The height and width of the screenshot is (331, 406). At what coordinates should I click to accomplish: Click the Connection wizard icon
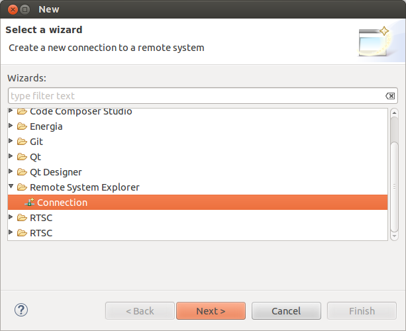tap(29, 203)
